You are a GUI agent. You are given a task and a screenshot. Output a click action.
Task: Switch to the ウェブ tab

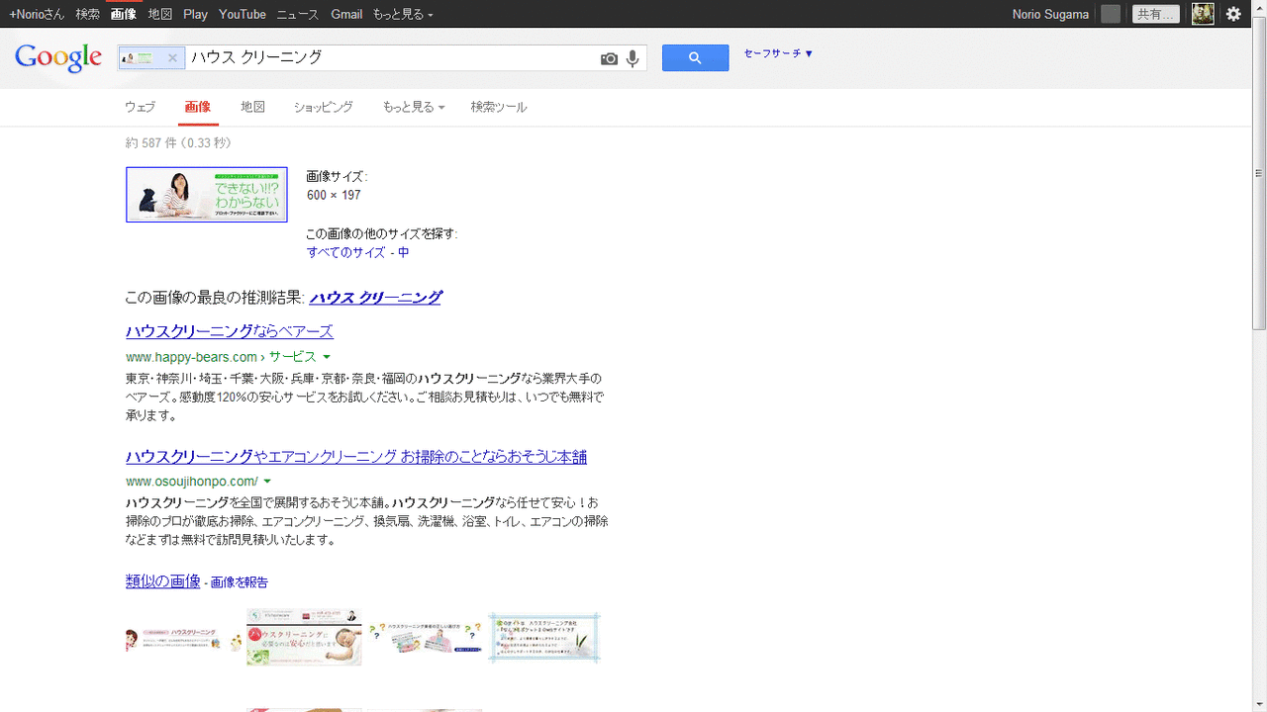(x=141, y=107)
